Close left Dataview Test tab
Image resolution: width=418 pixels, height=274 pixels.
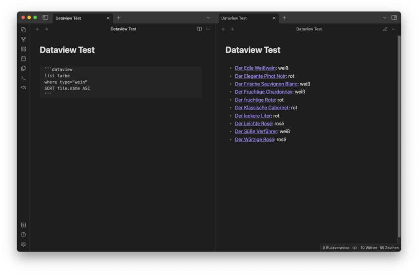pyautogui.click(x=108, y=18)
